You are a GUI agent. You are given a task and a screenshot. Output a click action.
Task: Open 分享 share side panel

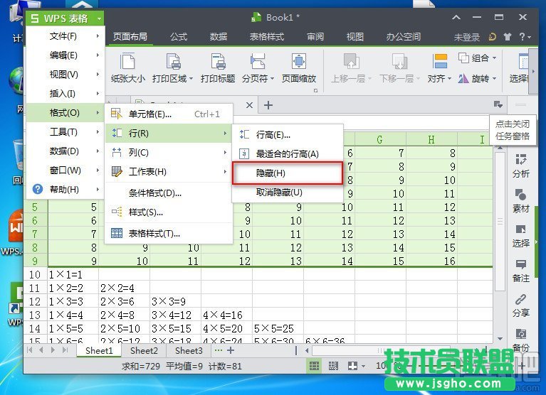[x=521, y=305]
